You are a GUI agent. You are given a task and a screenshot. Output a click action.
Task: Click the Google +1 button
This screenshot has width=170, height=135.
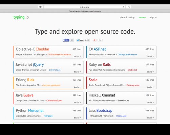coord(95,40)
